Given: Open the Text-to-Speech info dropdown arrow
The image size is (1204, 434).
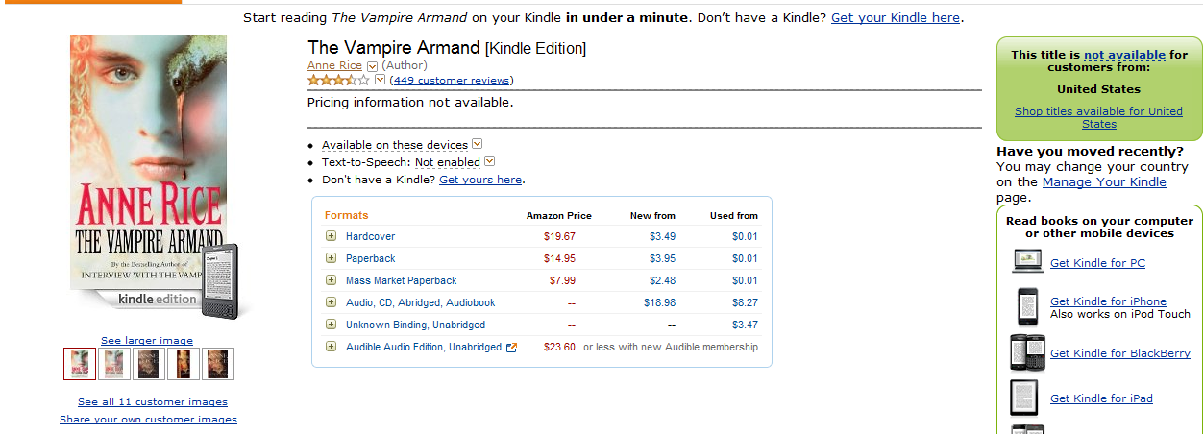Looking at the screenshot, I should tap(489, 161).
